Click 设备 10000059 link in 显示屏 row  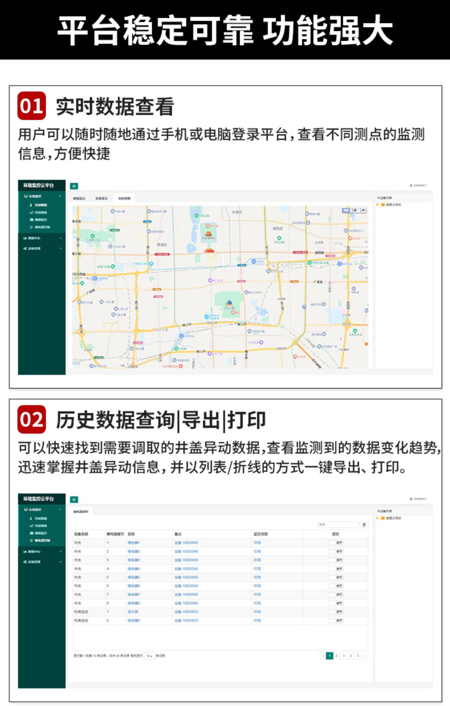pos(186,612)
